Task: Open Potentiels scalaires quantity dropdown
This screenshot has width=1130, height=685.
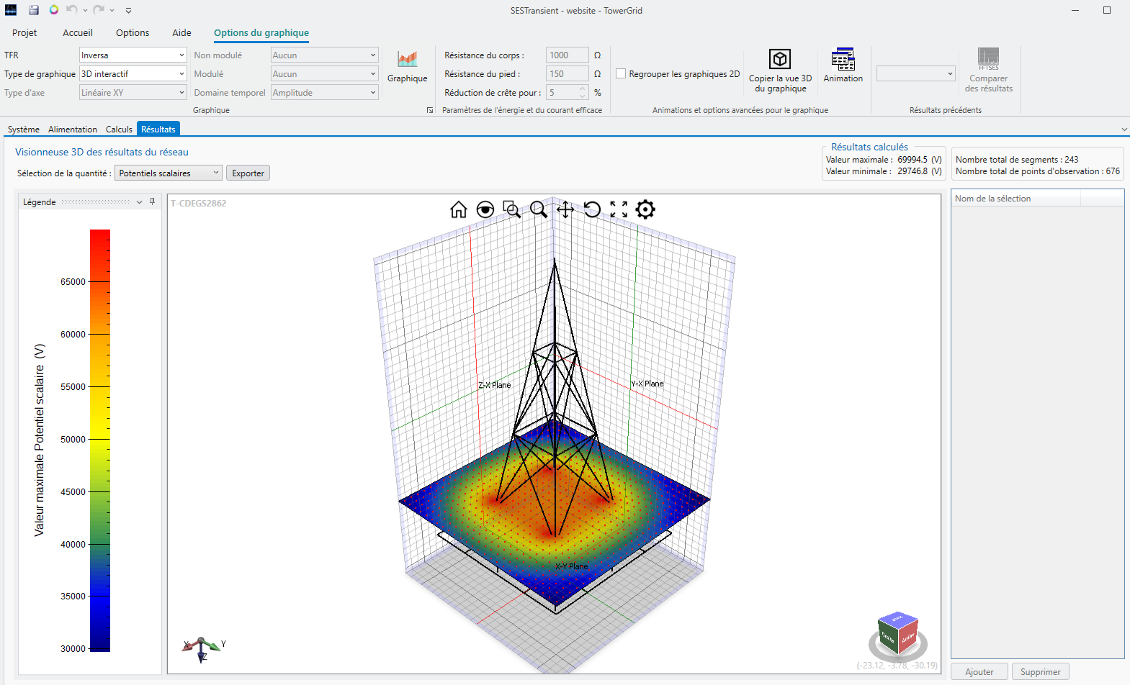Action: point(169,173)
